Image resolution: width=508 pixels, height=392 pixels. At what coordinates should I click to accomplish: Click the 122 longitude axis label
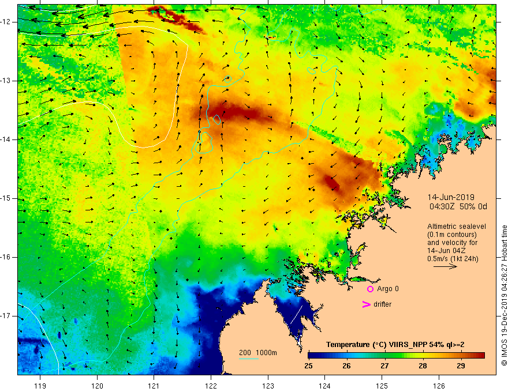click(x=211, y=386)
